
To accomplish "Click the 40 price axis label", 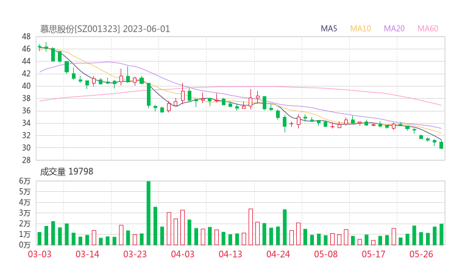I will 26,86.
